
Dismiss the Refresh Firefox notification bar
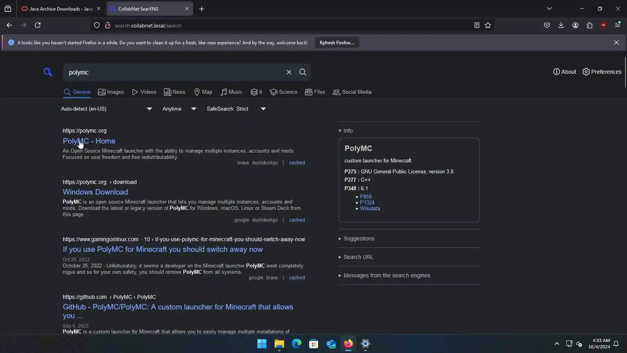click(616, 42)
